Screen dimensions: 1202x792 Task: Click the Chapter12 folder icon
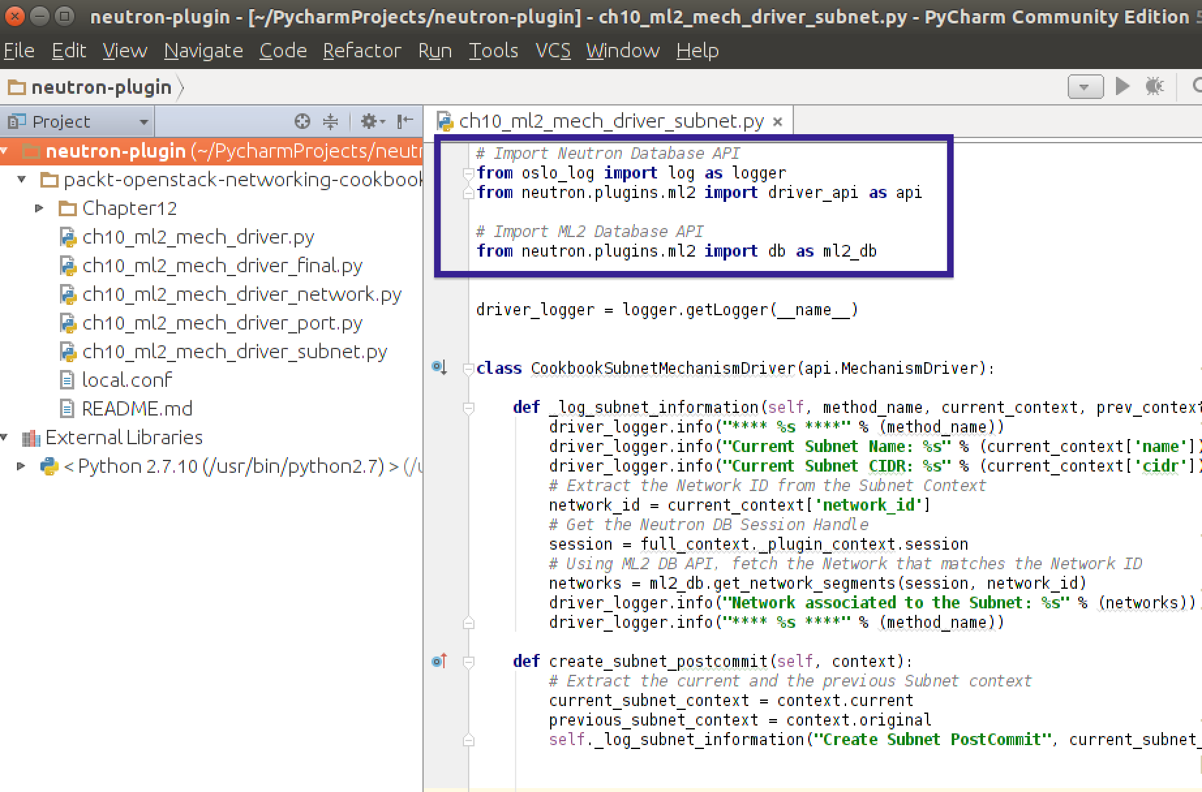point(68,208)
